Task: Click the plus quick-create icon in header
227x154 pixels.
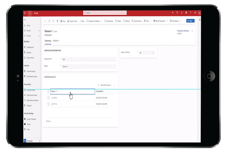Action: 173,13
